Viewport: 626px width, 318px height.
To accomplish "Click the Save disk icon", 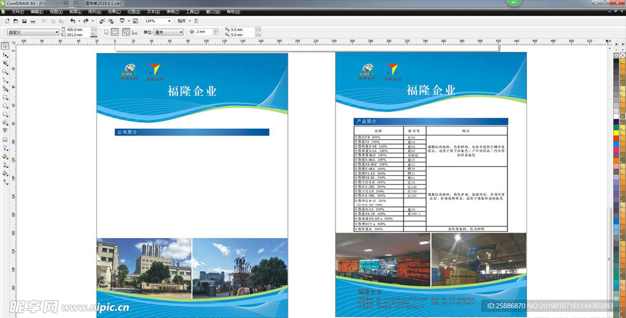I will [x=23, y=21].
